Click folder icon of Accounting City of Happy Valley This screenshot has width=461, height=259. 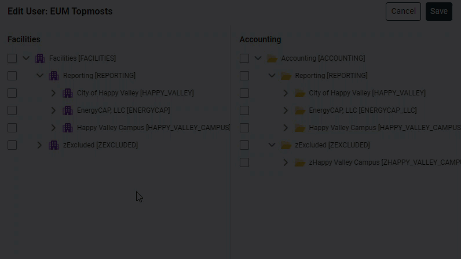point(299,93)
